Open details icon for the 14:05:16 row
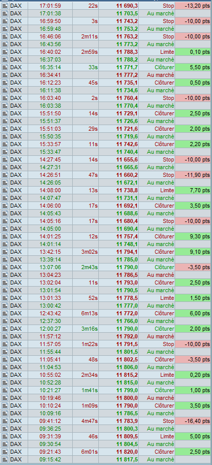Viewport: 212px width, 465px height. 5,221
